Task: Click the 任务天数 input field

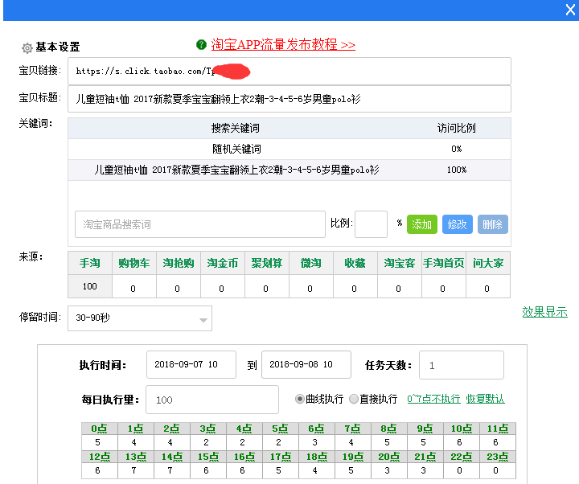Action: click(x=461, y=365)
